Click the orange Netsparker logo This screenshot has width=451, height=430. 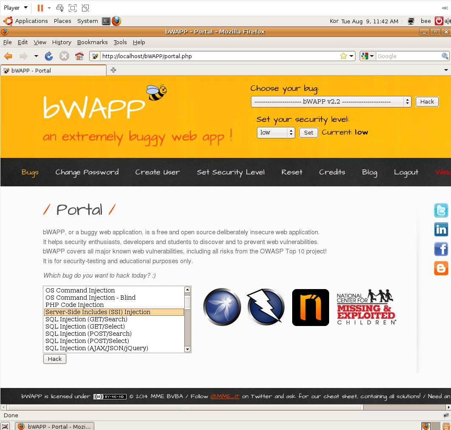310,308
